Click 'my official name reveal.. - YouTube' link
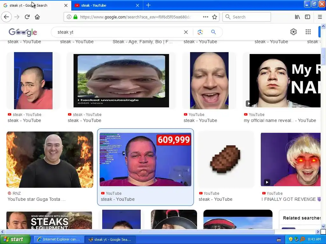326x244 pixels. point(280,120)
